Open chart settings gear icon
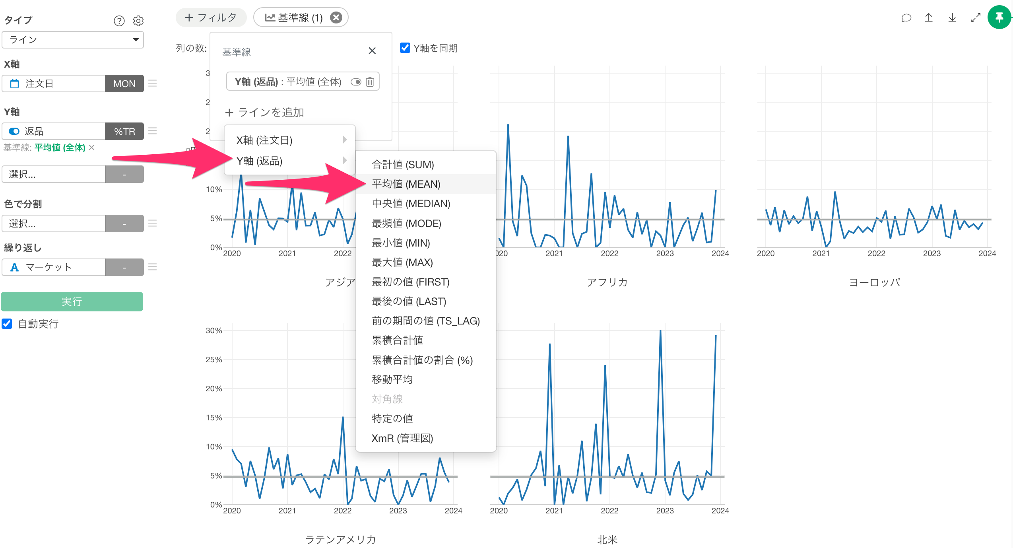This screenshot has height=548, width=1013. [x=138, y=21]
